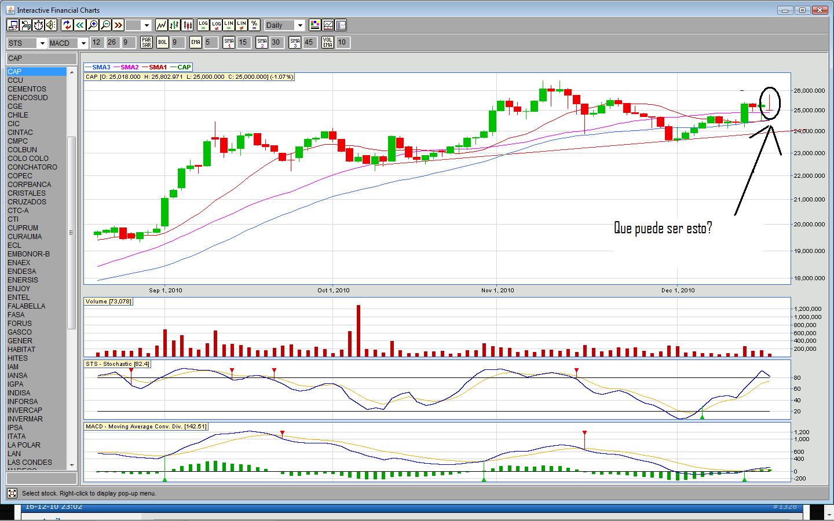Click the status bar fullscreen icon
The image size is (834, 521).
(x=12, y=493)
